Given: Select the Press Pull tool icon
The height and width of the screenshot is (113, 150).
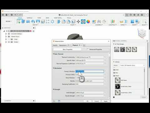Looking at the screenshot, I should click(59, 22).
